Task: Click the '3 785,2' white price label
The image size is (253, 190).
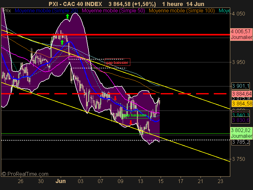Action: point(241,142)
